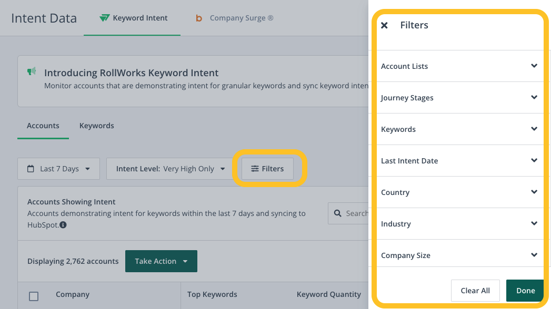Image resolution: width=551 pixels, height=309 pixels.
Task: Close the Filters panel with the X icon
Action: pos(384,25)
